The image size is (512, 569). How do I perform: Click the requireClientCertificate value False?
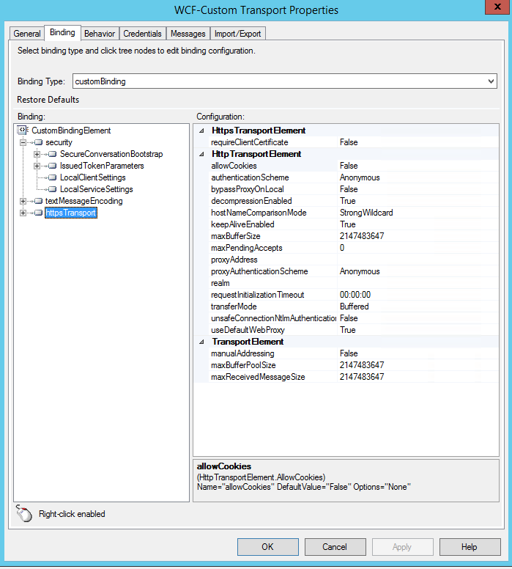pyautogui.click(x=418, y=142)
